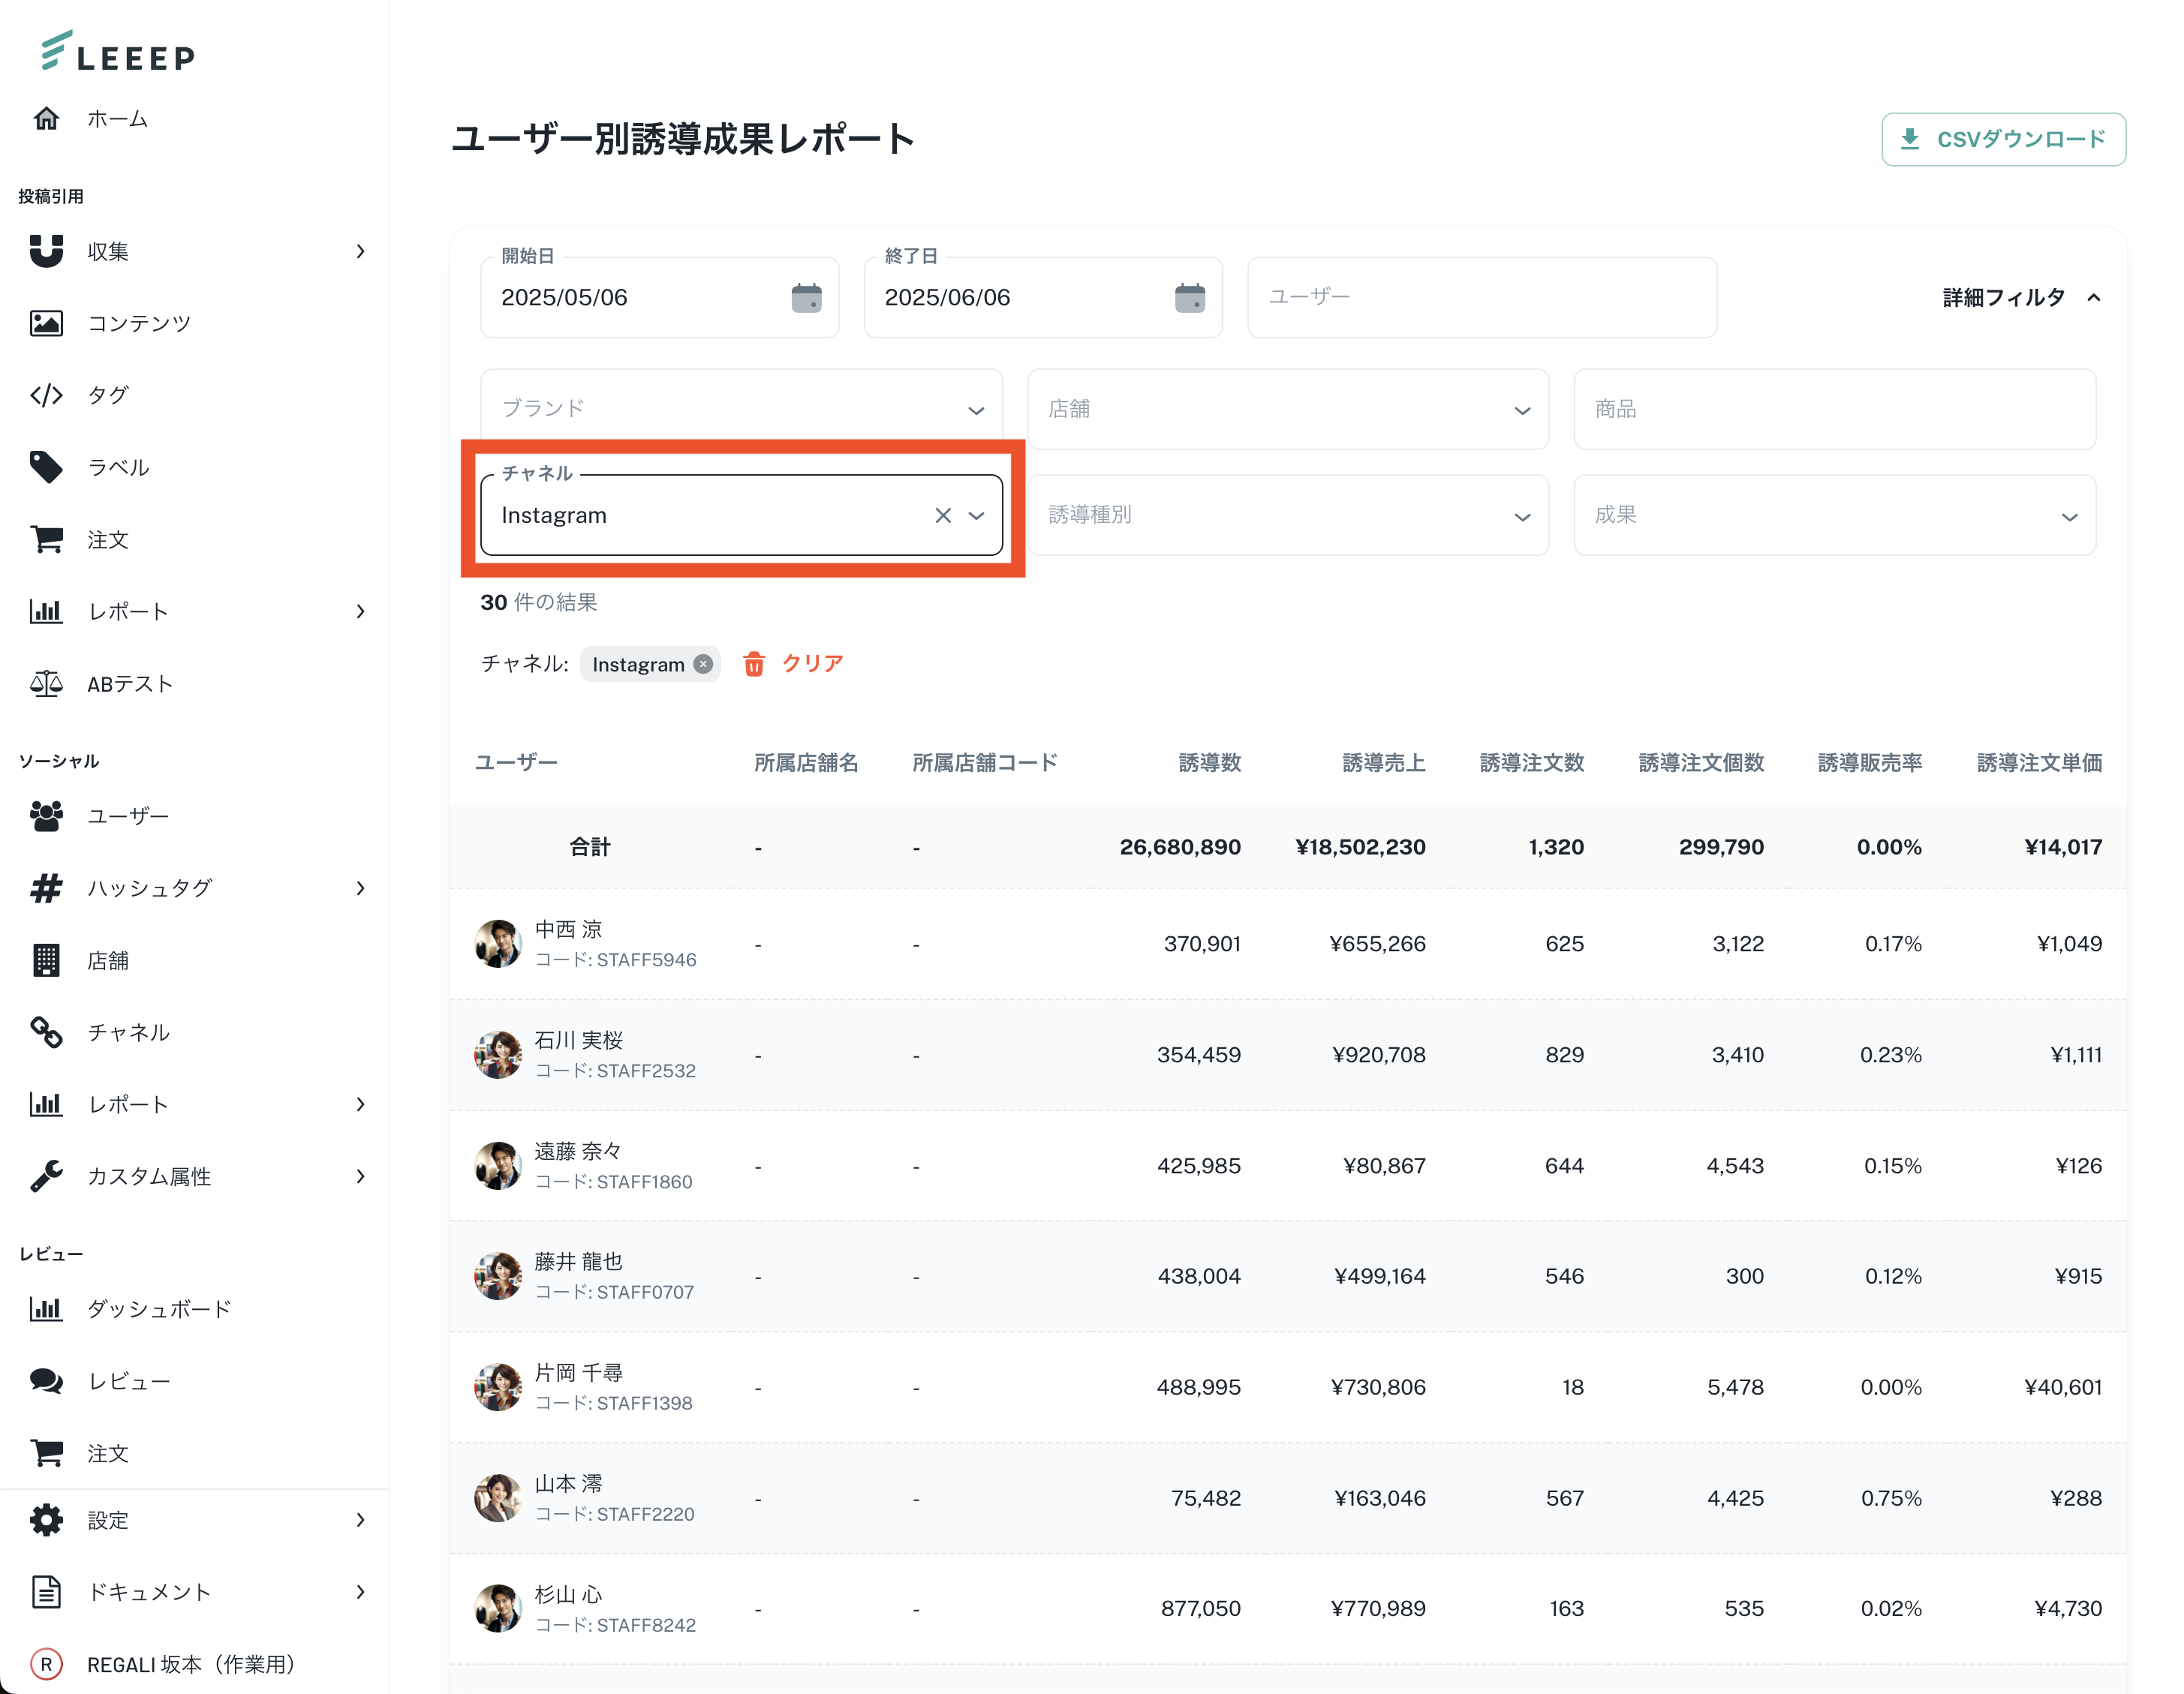Open the end date calendar picker
This screenshot has width=2184, height=1694.
point(1189,298)
